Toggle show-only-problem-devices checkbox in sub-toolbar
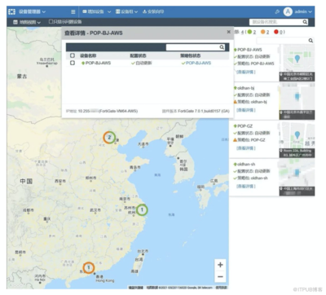Image resolution: width=326 pixels, height=295 pixels. tap(51, 21)
